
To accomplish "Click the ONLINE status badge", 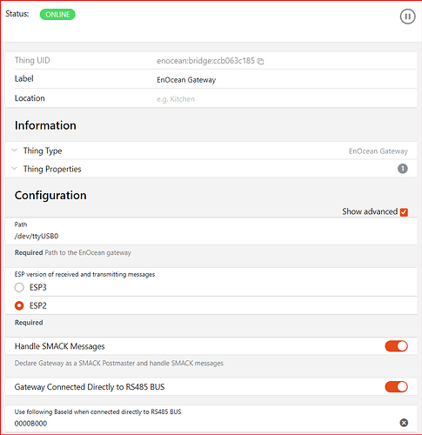I will 57,15.
